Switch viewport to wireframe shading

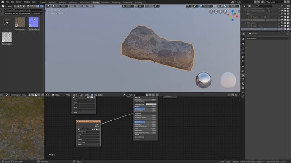(x=219, y=6)
